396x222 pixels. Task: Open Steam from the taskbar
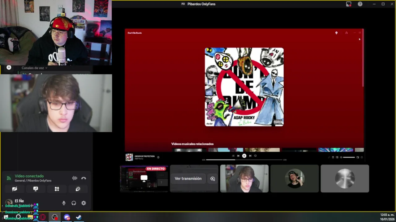(79, 217)
